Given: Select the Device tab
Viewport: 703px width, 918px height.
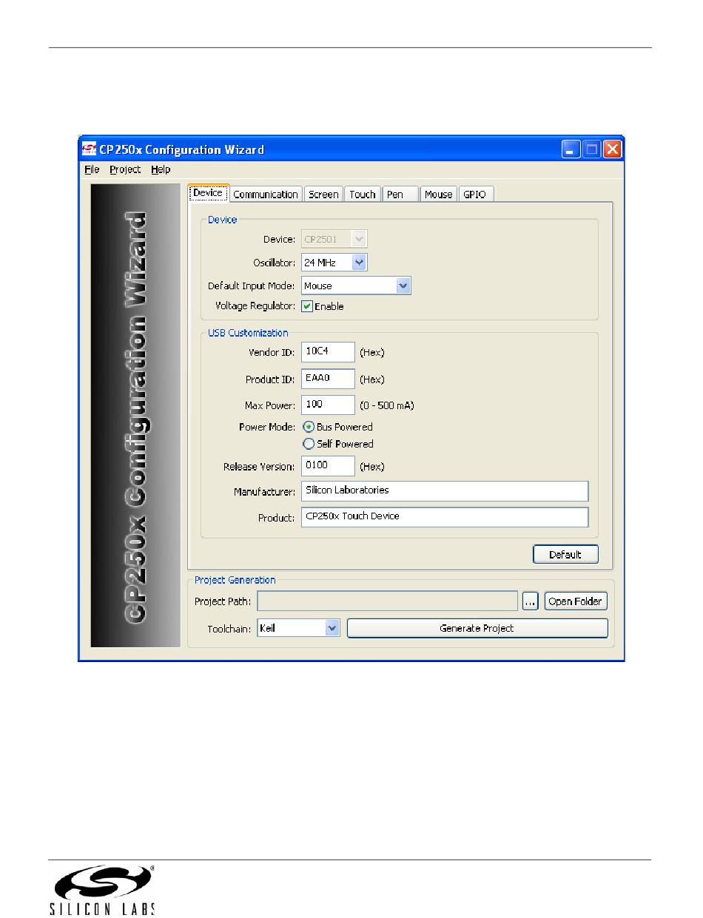Looking at the screenshot, I should [x=208, y=193].
